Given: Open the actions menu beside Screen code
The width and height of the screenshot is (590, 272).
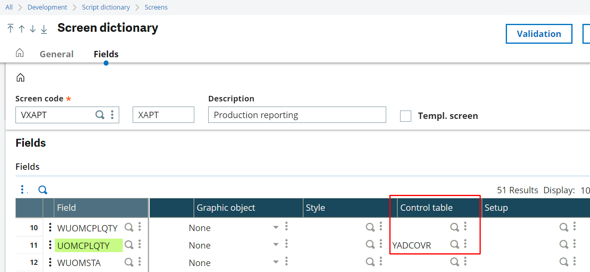Looking at the screenshot, I should click(x=112, y=115).
